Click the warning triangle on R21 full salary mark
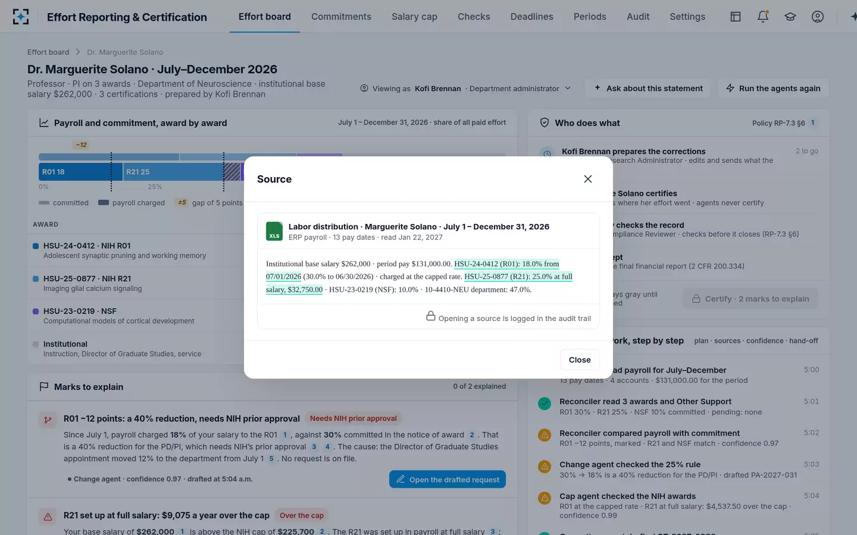Image resolution: width=857 pixels, height=535 pixels. (x=48, y=517)
